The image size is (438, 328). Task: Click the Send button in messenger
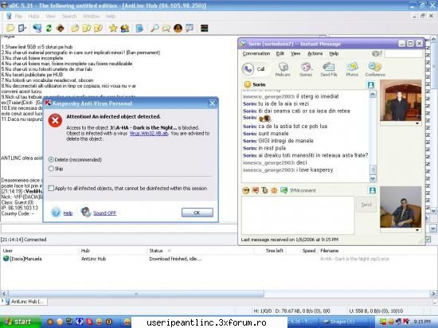[366, 205]
